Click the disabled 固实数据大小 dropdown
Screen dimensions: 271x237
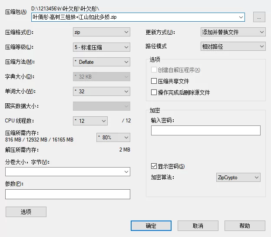[102, 106]
